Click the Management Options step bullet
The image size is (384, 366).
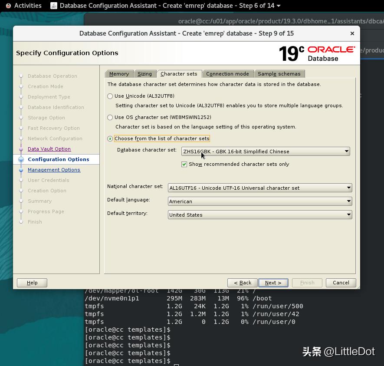(21, 170)
